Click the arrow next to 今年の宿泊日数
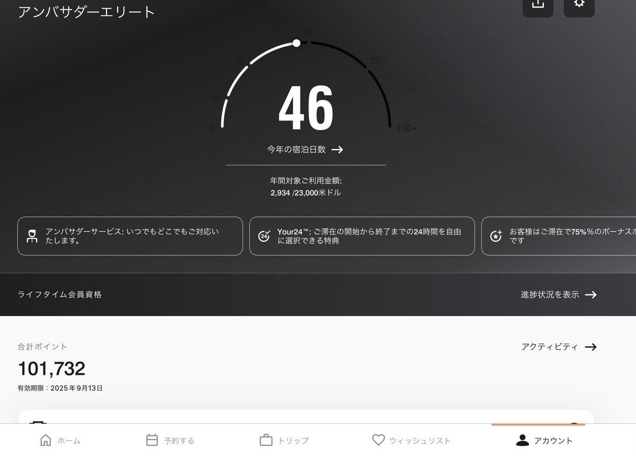The height and width of the screenshot is (456, 636). 337,150
